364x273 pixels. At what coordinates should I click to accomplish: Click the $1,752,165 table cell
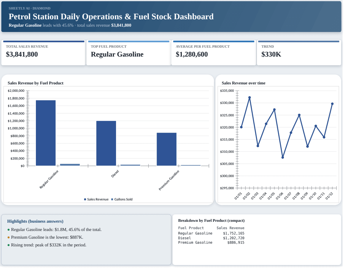pos(233,233)
